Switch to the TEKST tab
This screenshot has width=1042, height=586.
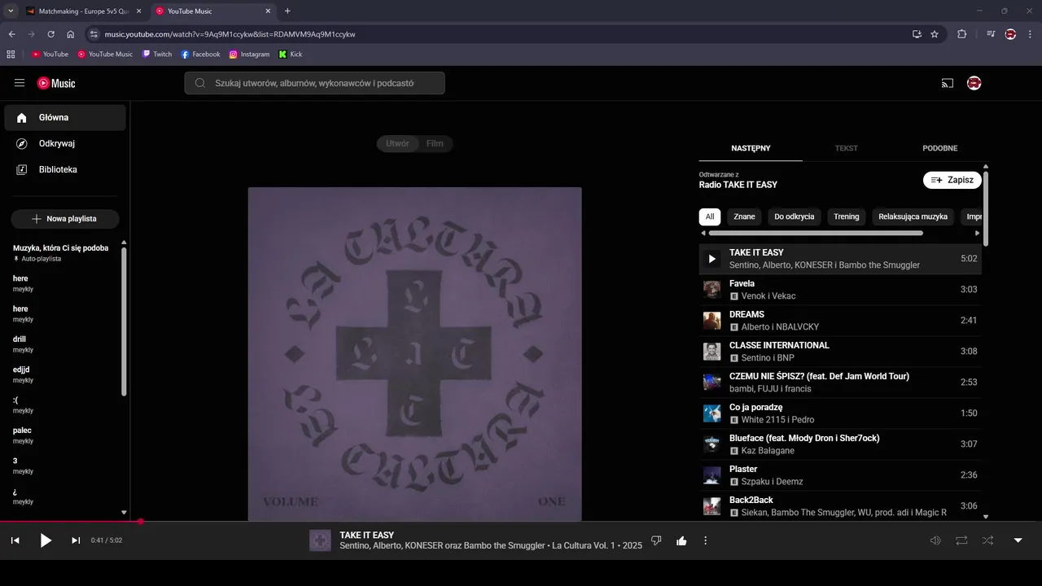[846, 148]
